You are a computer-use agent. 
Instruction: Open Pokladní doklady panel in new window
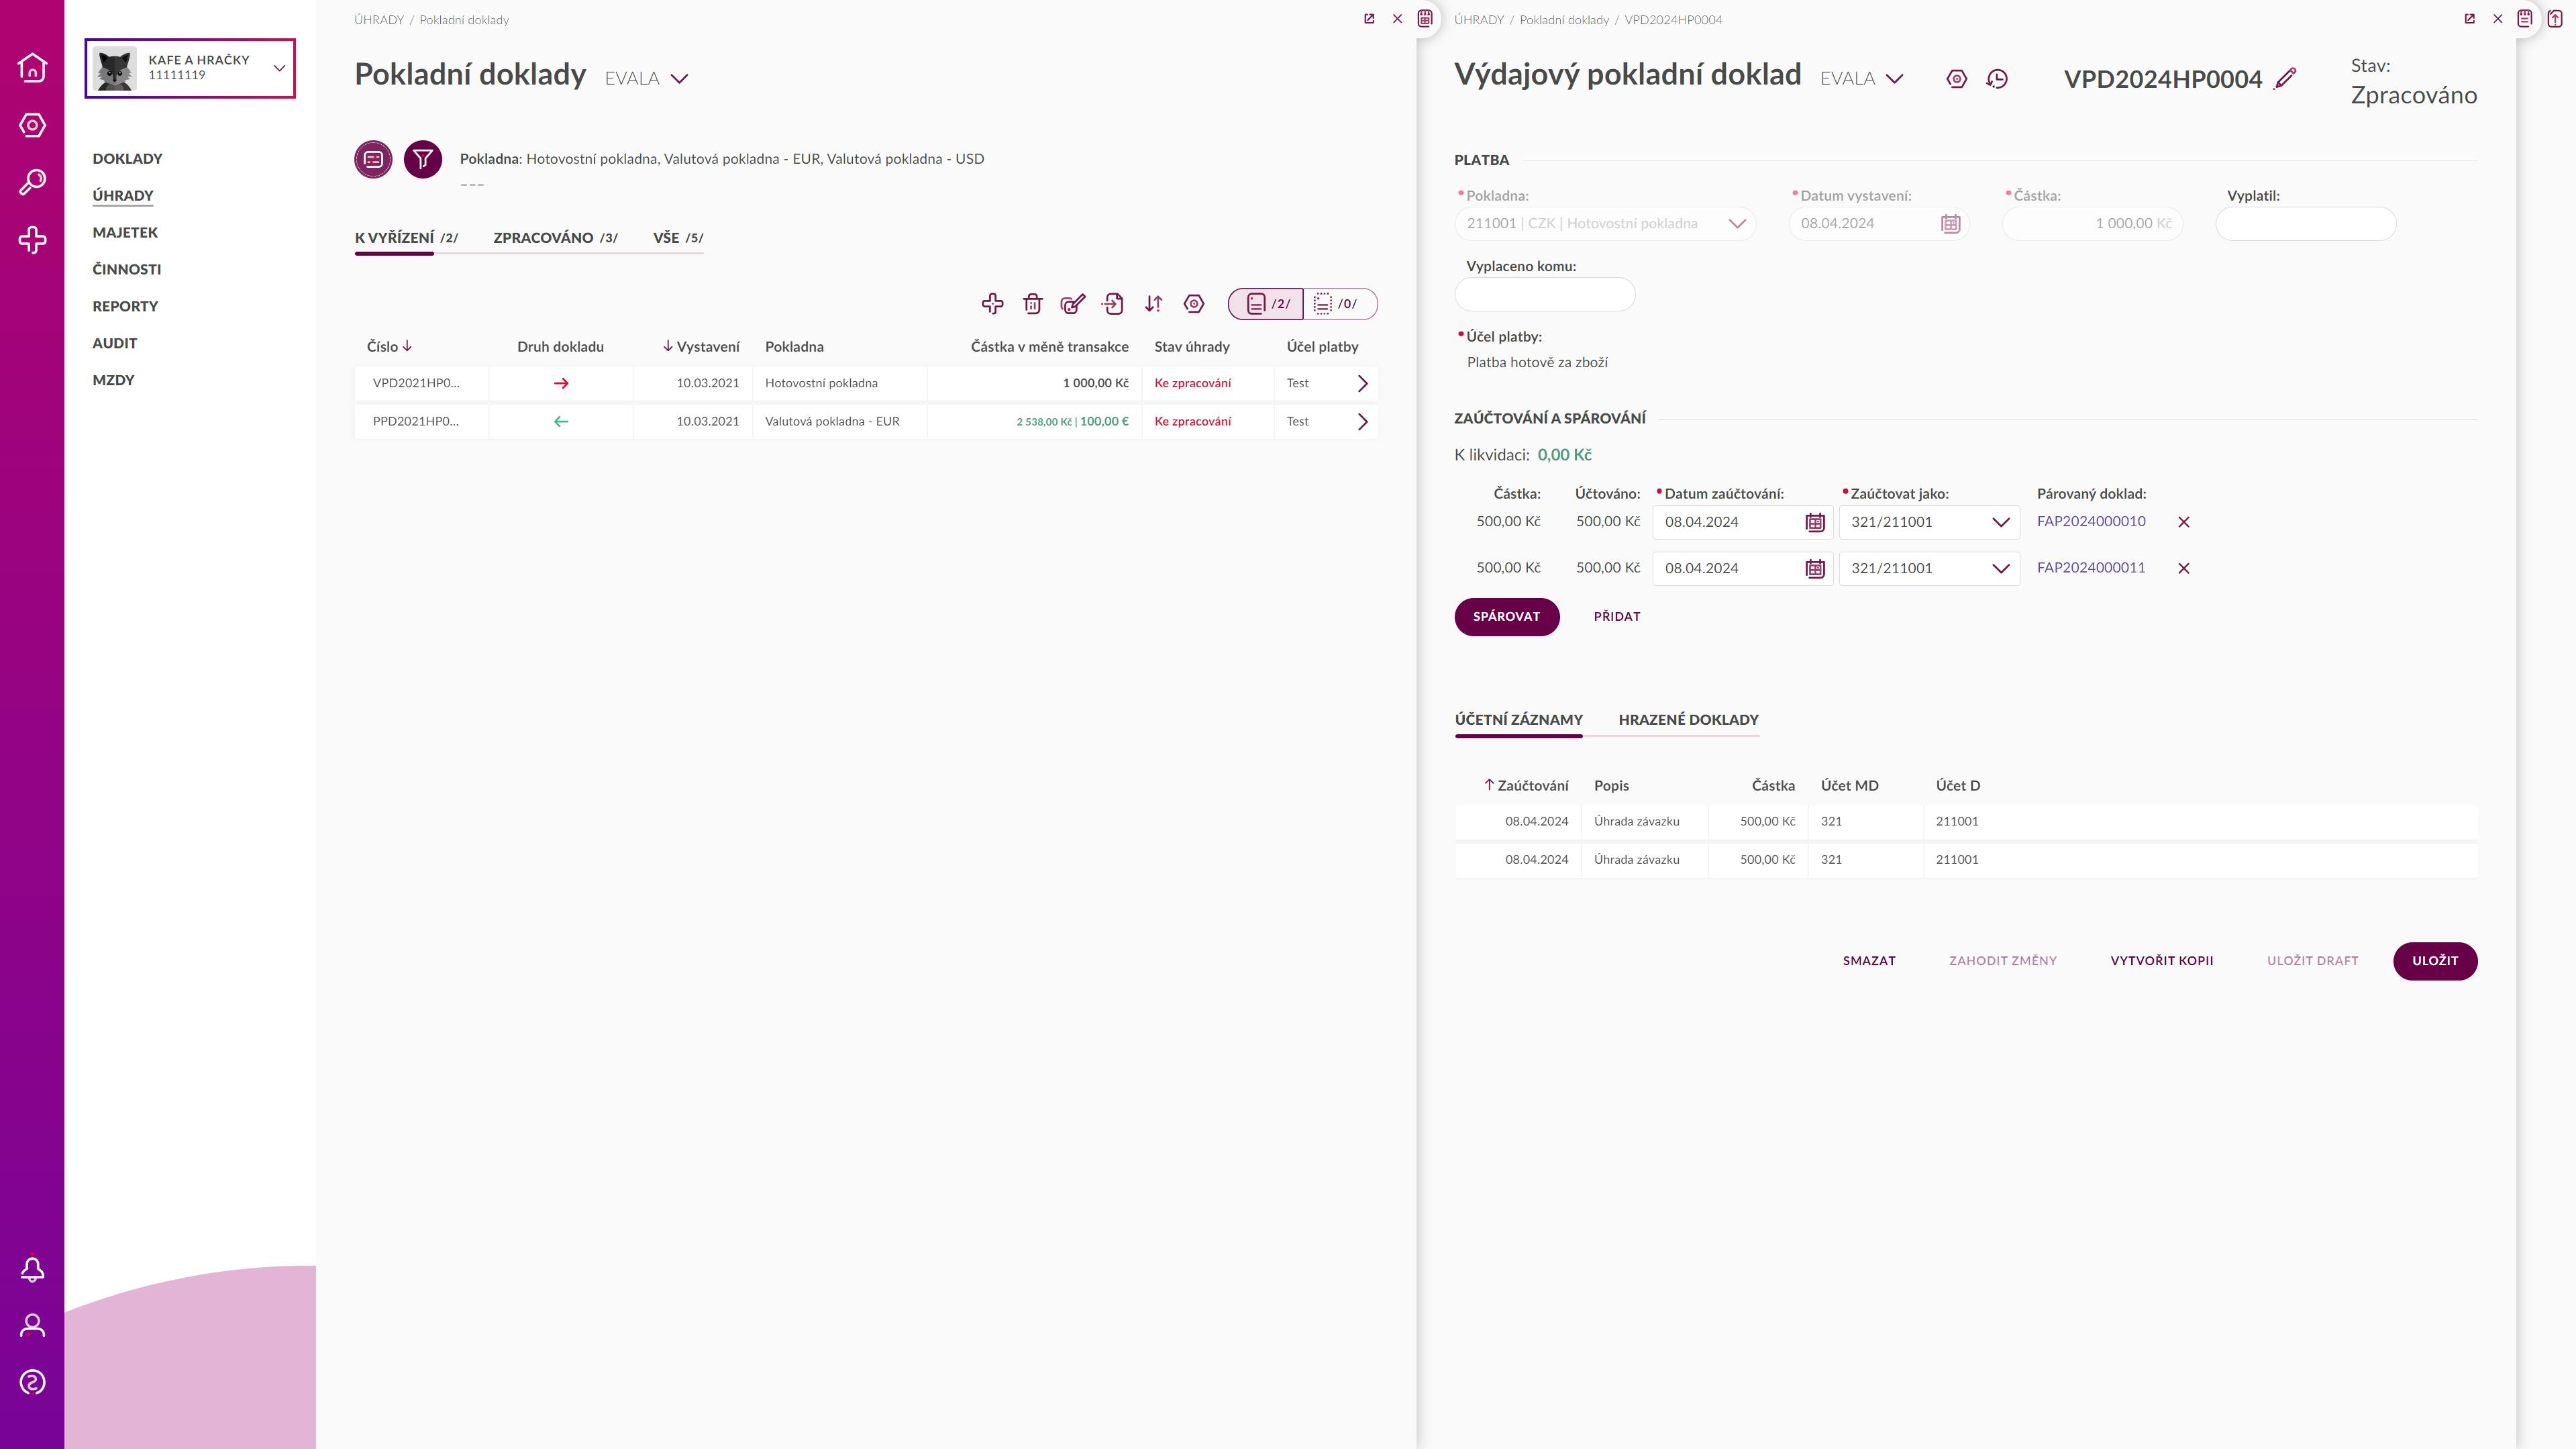(1369, 19)
